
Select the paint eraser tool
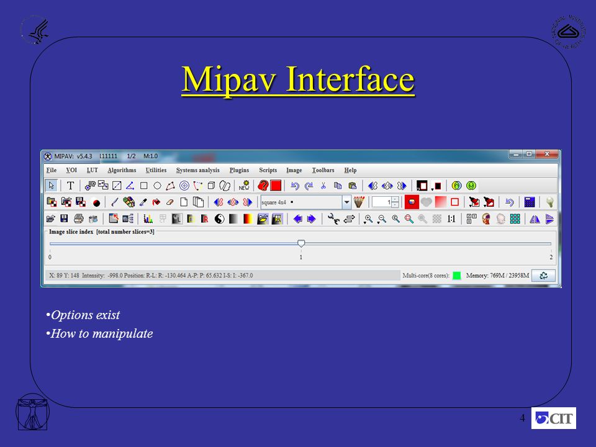tap(170, 202)
